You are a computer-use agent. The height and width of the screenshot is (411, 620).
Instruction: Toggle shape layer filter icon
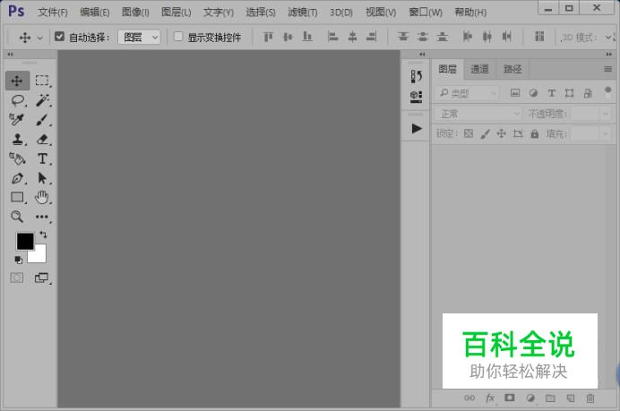[570, 93]
